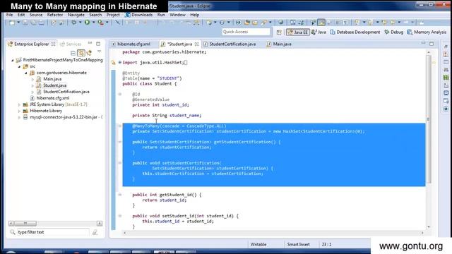Viewport: 452px width, 254px height.
Task: Open the Project menu
Action: [113, 15]
